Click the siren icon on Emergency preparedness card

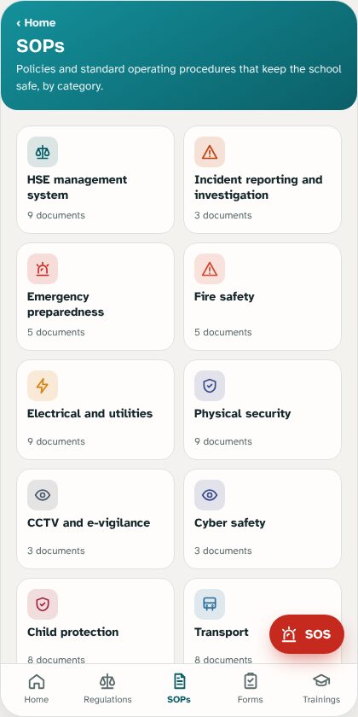click(43, 269)
